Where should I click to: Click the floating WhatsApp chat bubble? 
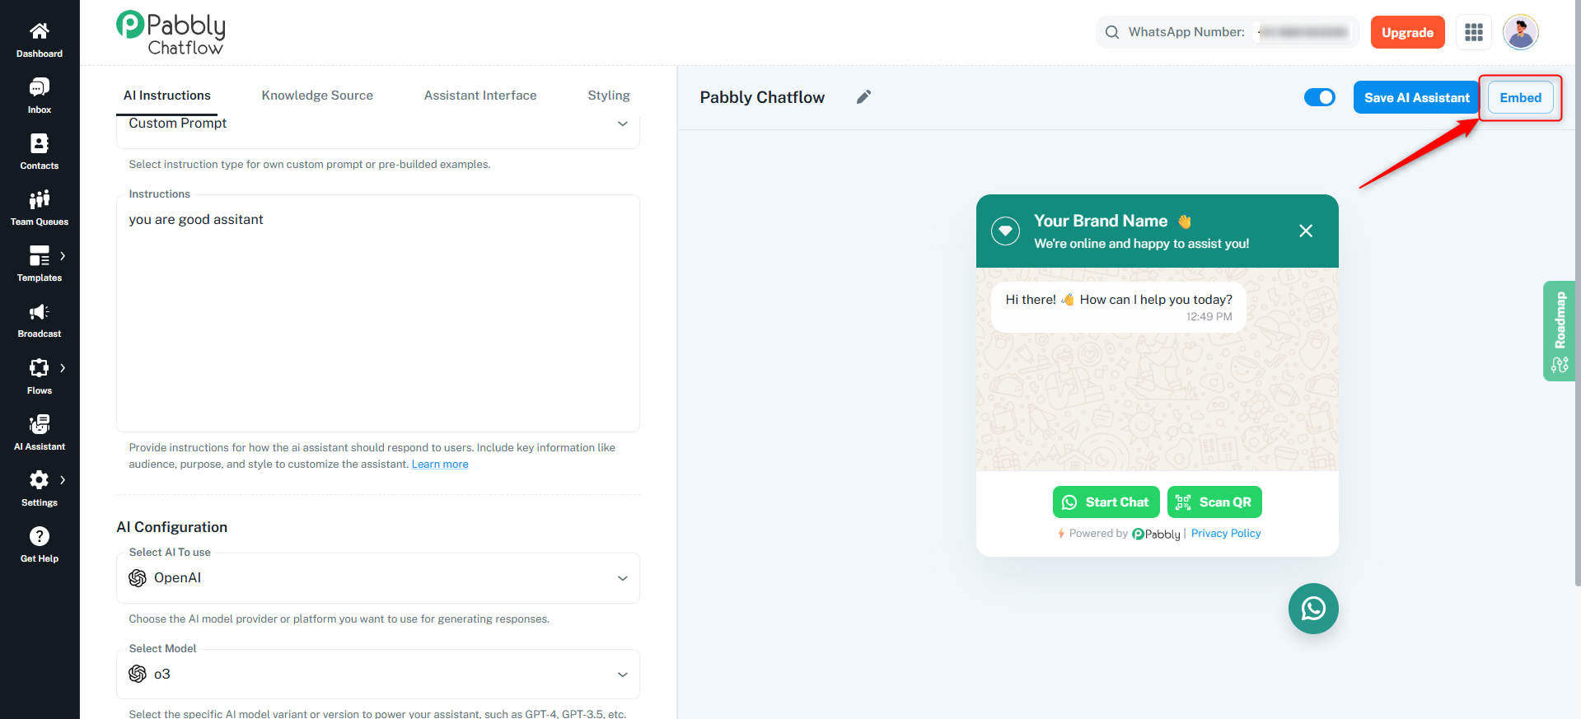click(x=1313, y=609)
